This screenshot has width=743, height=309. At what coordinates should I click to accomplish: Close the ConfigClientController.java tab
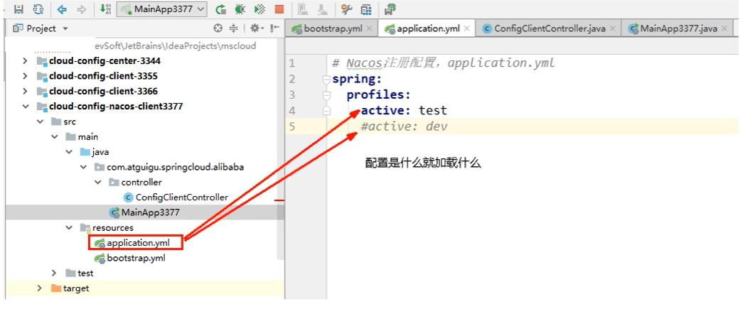pyautogui.click(x=613, y=29)
